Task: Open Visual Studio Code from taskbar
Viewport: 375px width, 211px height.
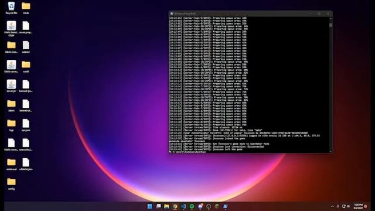Action: (x=183, y=206)
